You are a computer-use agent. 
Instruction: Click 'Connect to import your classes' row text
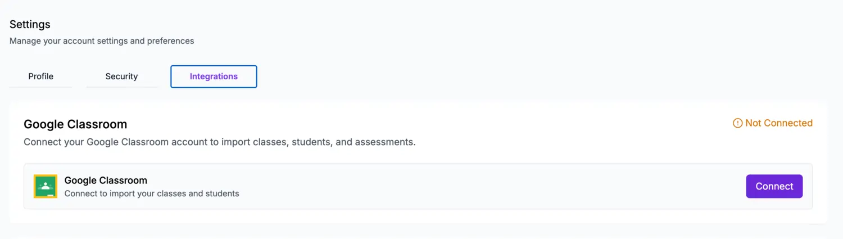tap(152, 193)
